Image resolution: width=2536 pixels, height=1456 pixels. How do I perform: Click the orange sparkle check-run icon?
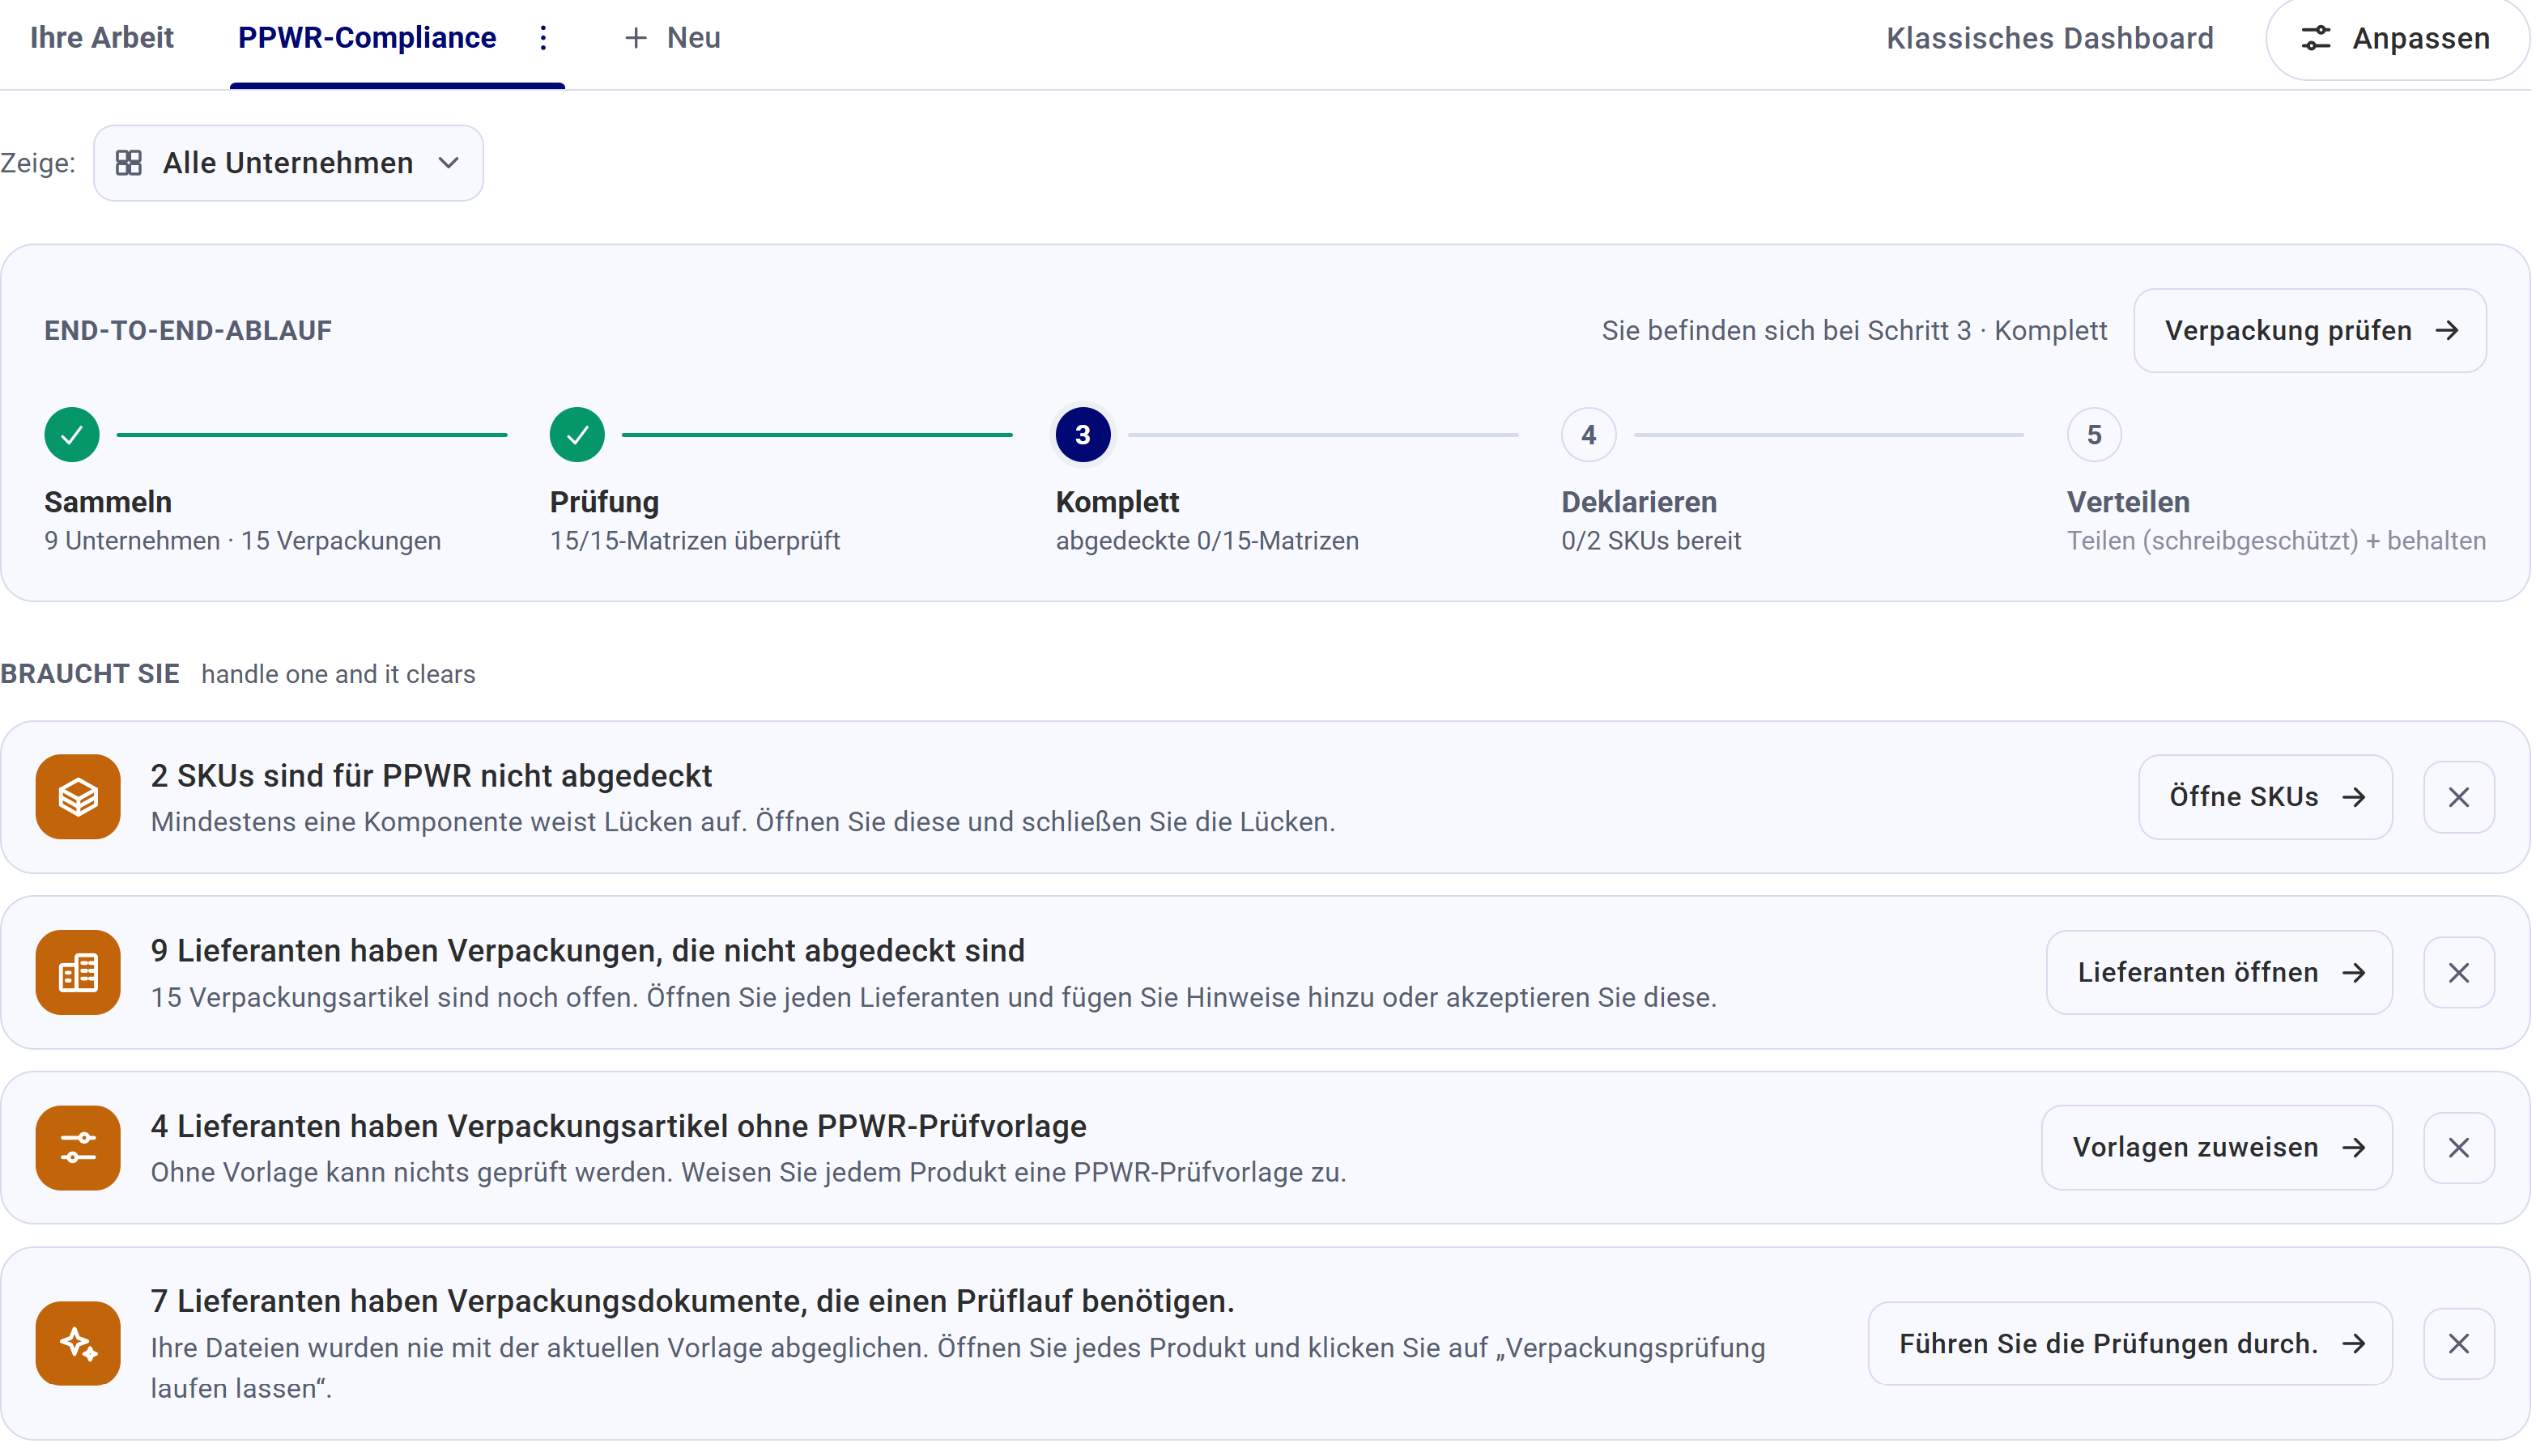(78, 1344)
